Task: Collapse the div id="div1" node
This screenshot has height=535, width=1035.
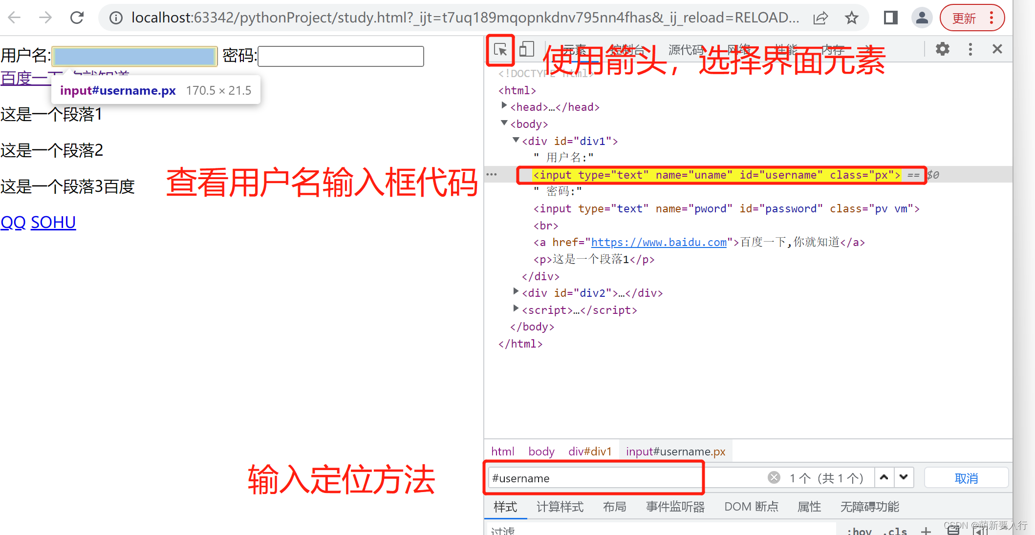Action: point(516,140)
